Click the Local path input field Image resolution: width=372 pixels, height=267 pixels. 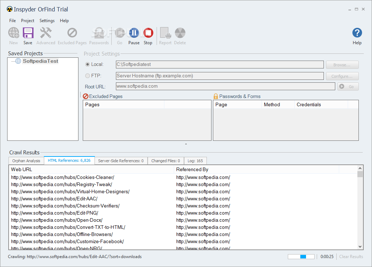[x=220, y=65]
